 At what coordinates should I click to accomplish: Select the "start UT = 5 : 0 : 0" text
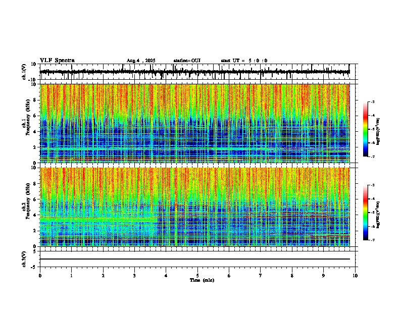pyautogui.click(x=244, y=61)
